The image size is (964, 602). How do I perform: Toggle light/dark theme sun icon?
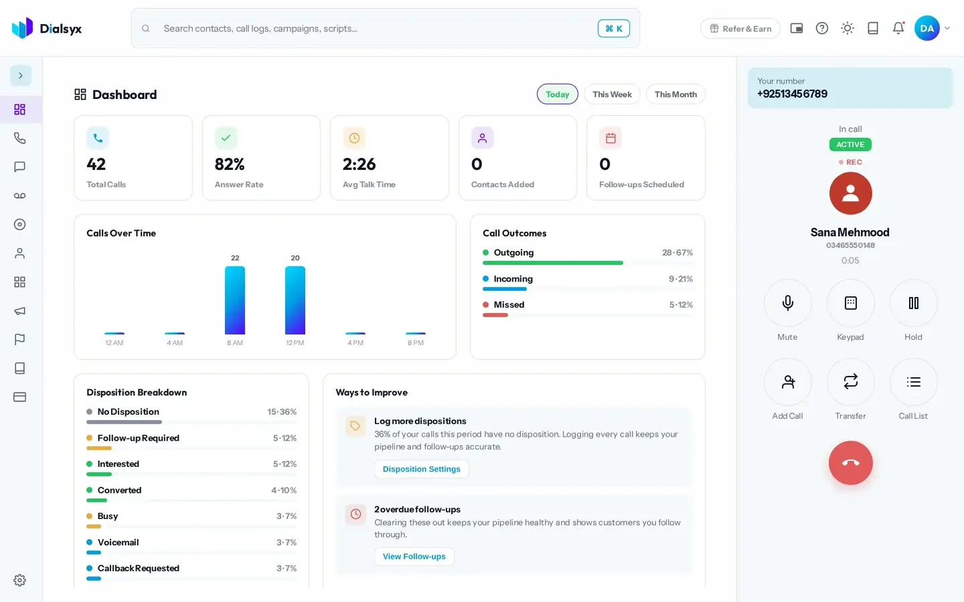(x=848, y=28)
